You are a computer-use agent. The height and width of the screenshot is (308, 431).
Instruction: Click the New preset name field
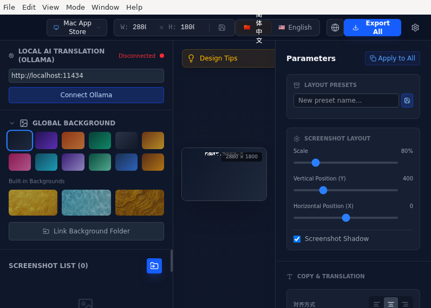pyautogui.click(x=346, y=101)
